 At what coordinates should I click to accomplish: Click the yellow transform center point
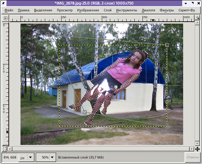115,87
